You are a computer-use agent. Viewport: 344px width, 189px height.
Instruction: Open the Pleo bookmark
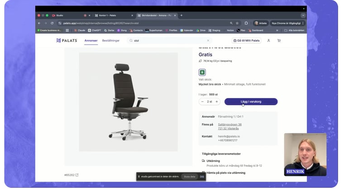pos(241,30)
